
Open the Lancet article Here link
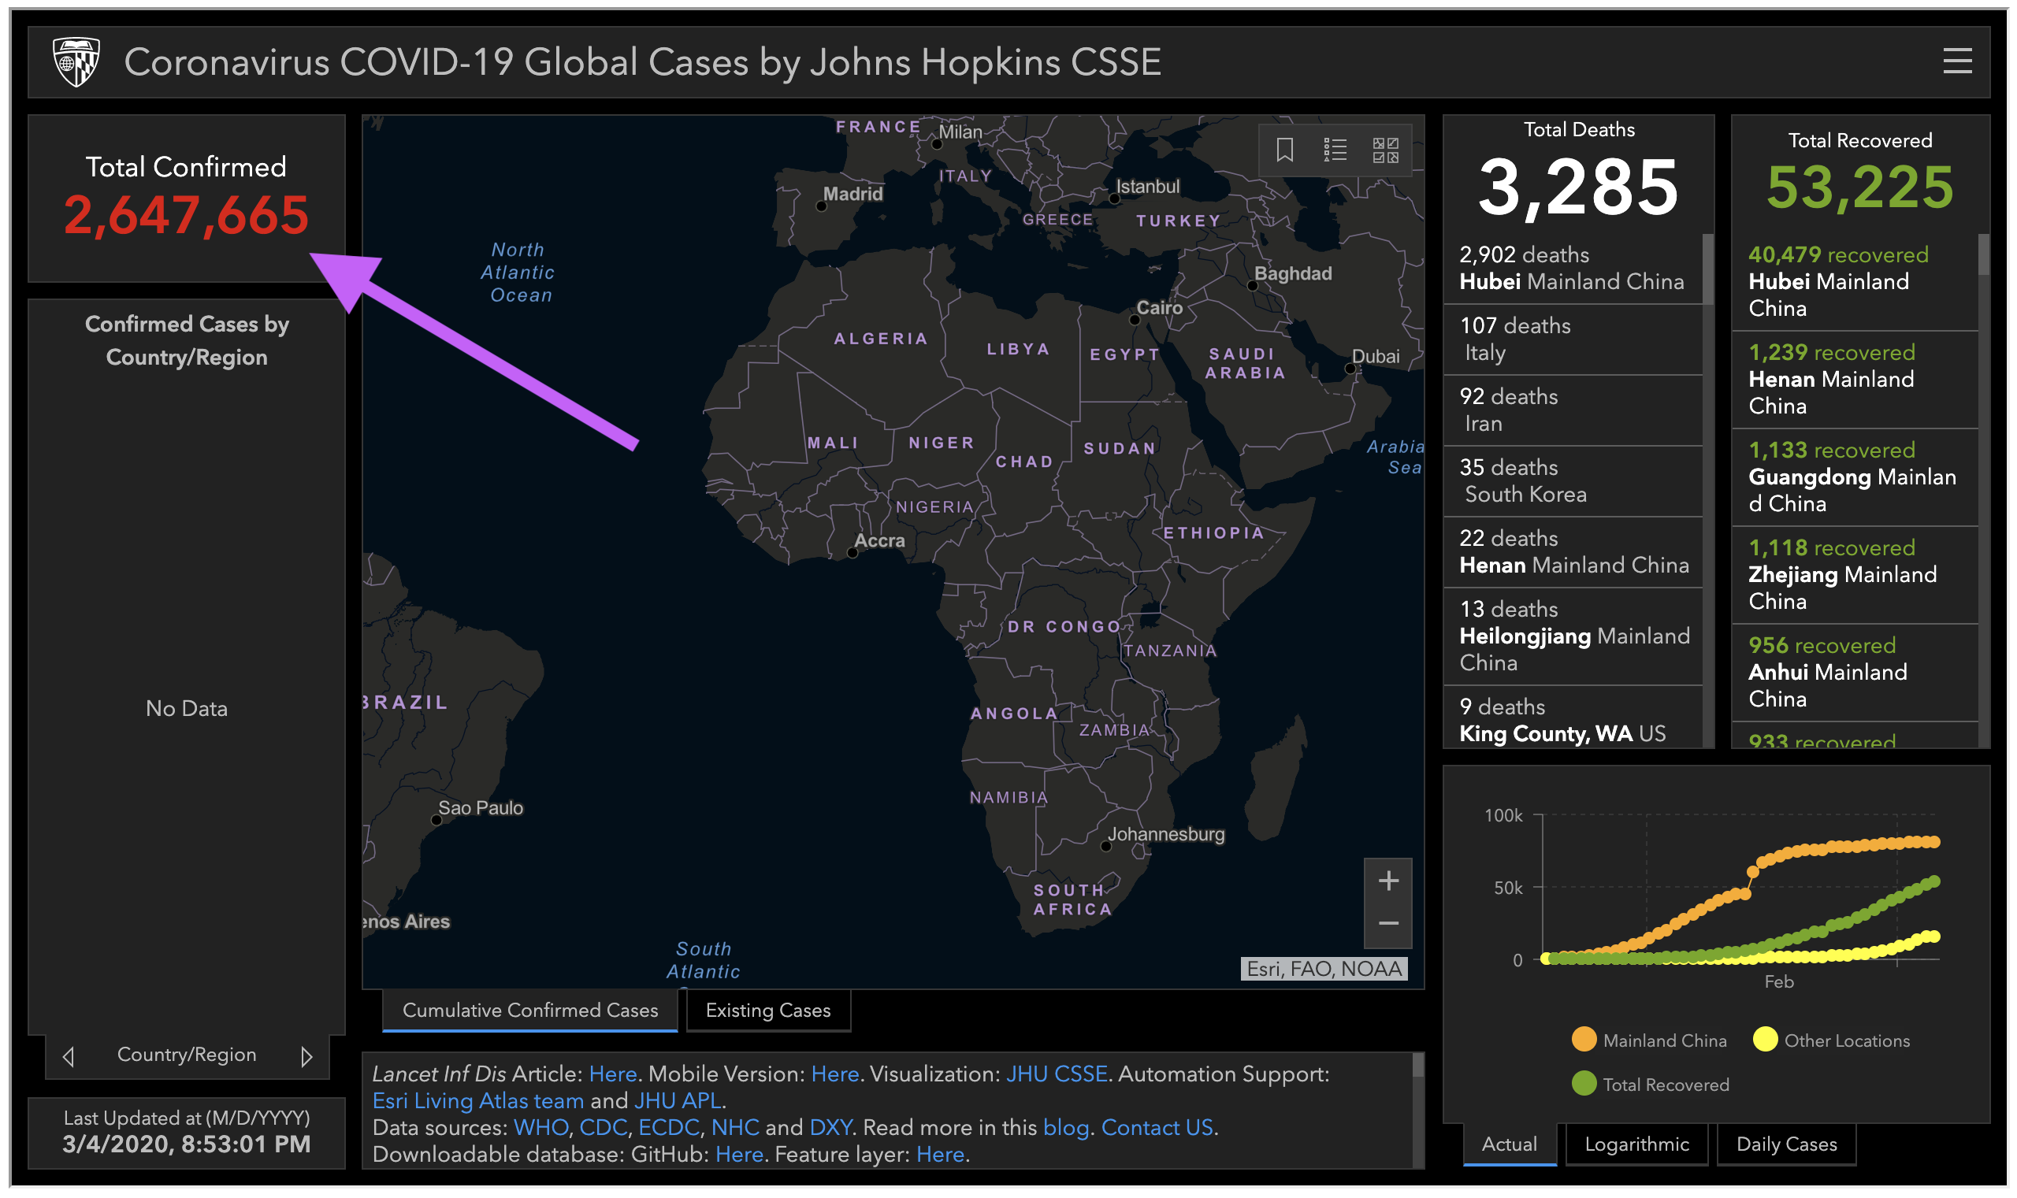(x=613, y=1074)
